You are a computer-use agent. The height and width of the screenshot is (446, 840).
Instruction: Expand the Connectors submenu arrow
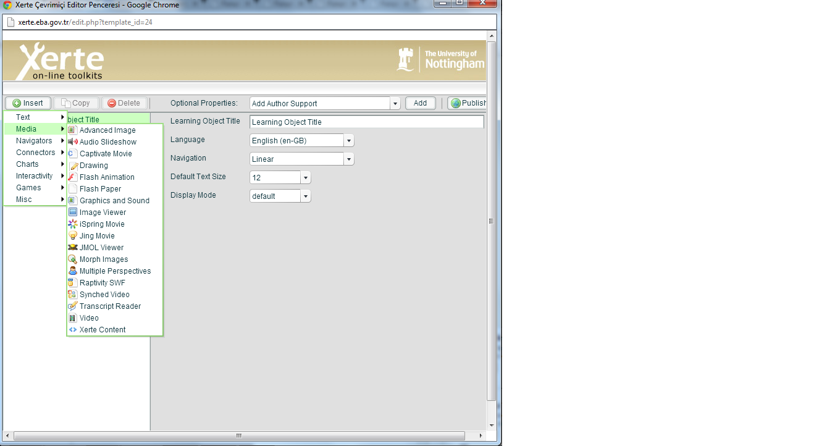(x=62, y=153)
